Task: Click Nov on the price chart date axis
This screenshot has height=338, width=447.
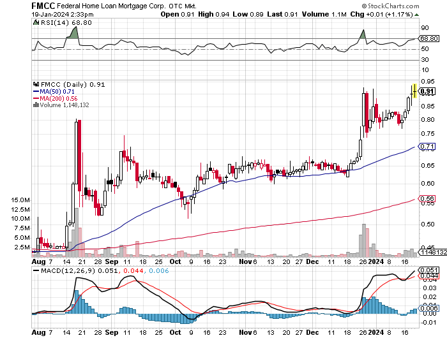Action: (x=245, y=261)
